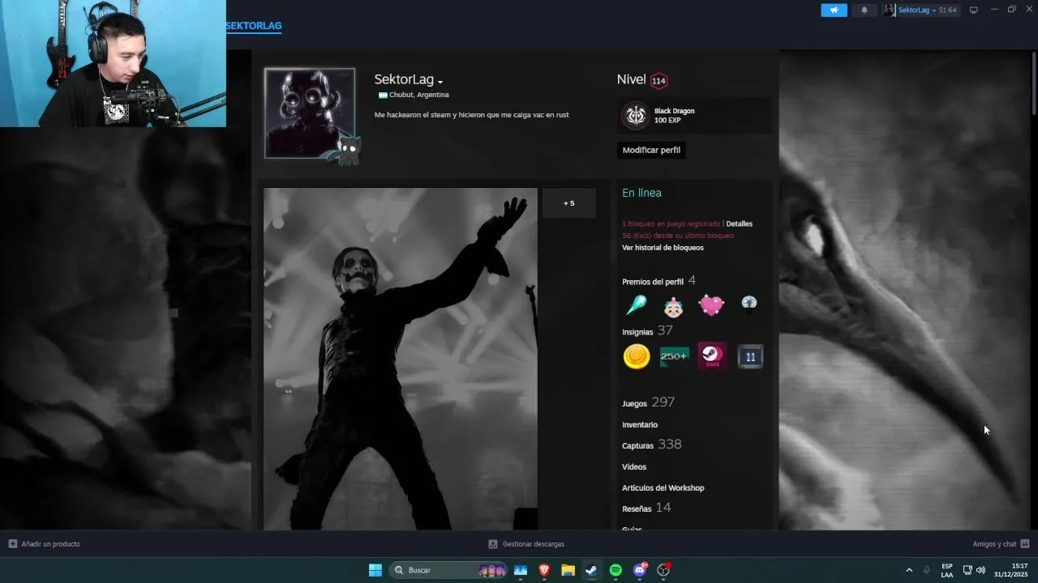Open Capturas 338 screenshots link

point(651,445)
